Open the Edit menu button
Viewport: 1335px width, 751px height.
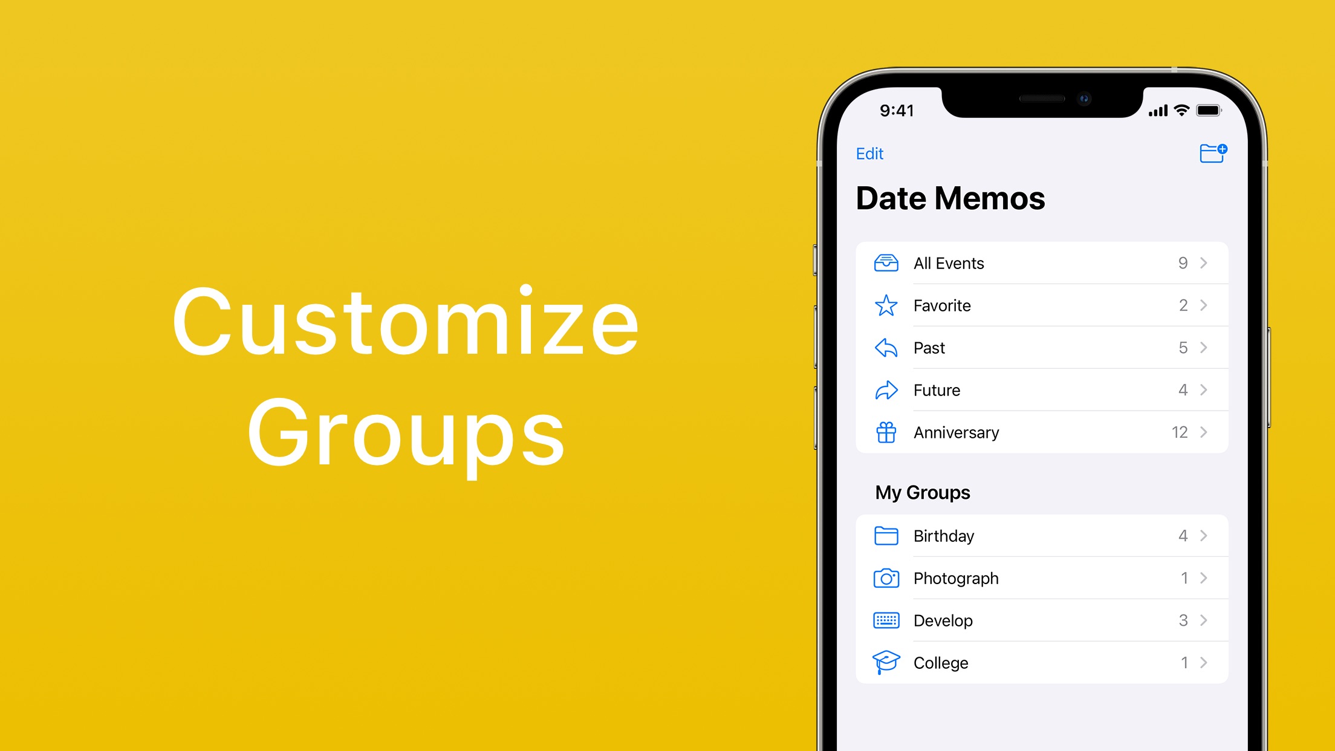click(x=870, y=152)
